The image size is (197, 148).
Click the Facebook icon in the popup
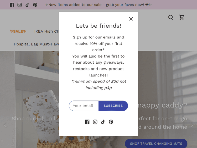(87, 122)
